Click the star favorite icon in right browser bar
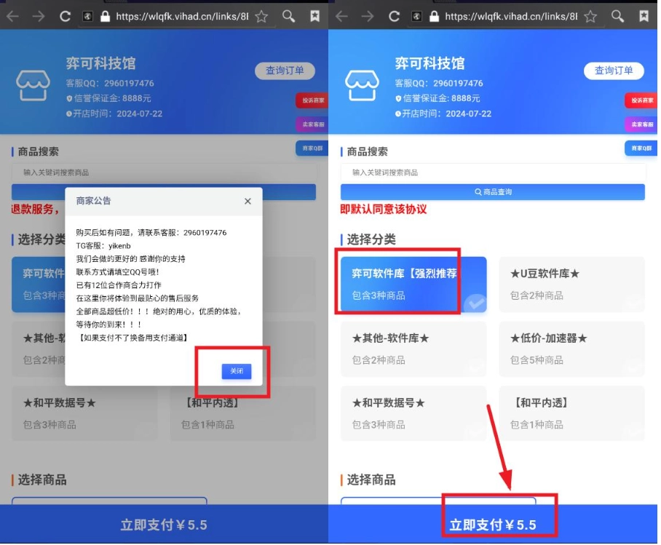 [x=590, y=15]
